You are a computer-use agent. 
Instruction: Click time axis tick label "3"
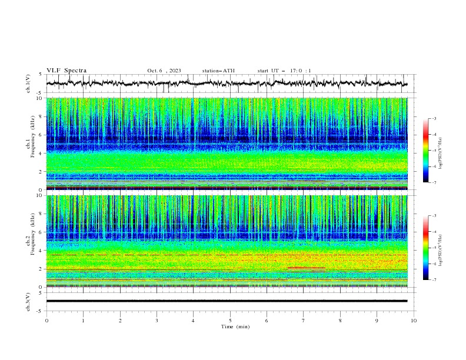click(157, 321)
